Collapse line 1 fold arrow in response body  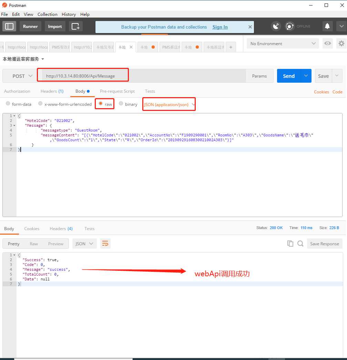point(14,255)
